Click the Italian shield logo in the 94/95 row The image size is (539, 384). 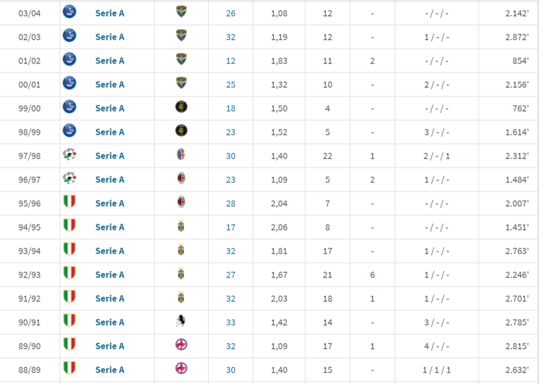coord(70,226)
